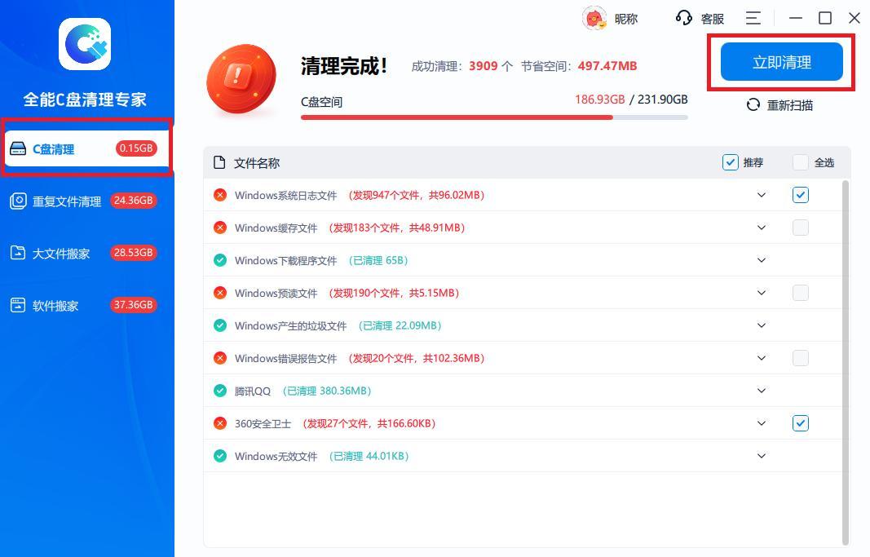This screenshot has width=870, height=557.
Task: Open the 大文件搬家 section
Action: pyautogui.click(x=61, y=254)
